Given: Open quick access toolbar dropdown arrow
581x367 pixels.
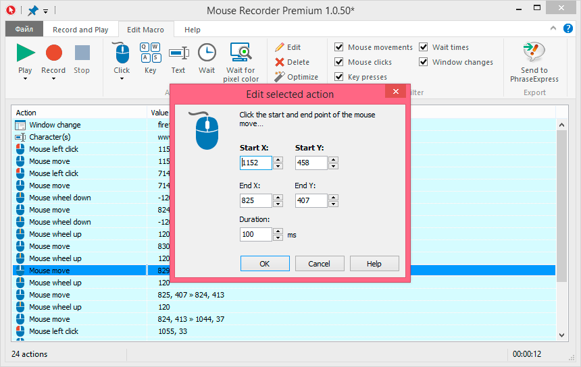Looking at the screenshot, I should (45, 11).
